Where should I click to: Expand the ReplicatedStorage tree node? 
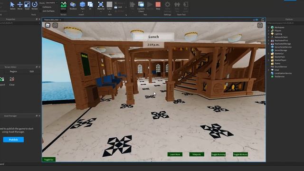pyautogui.click(x=268, y=44)
